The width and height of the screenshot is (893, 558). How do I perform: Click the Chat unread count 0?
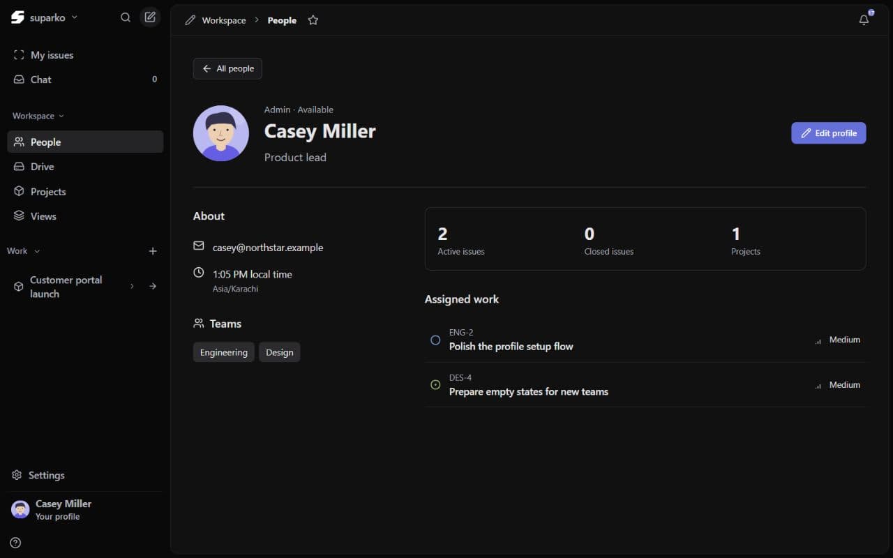pyautogui.click(x=155, y=80)
